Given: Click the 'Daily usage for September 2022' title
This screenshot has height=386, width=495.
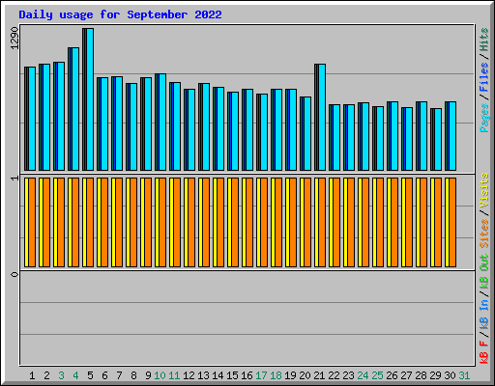Looking at the screenshot, I should pyautogui.click(x=120, y=14).
